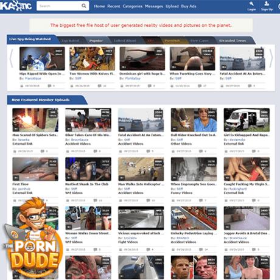Click comment bubble under Man Scared Of Spiders

[43, 151]
